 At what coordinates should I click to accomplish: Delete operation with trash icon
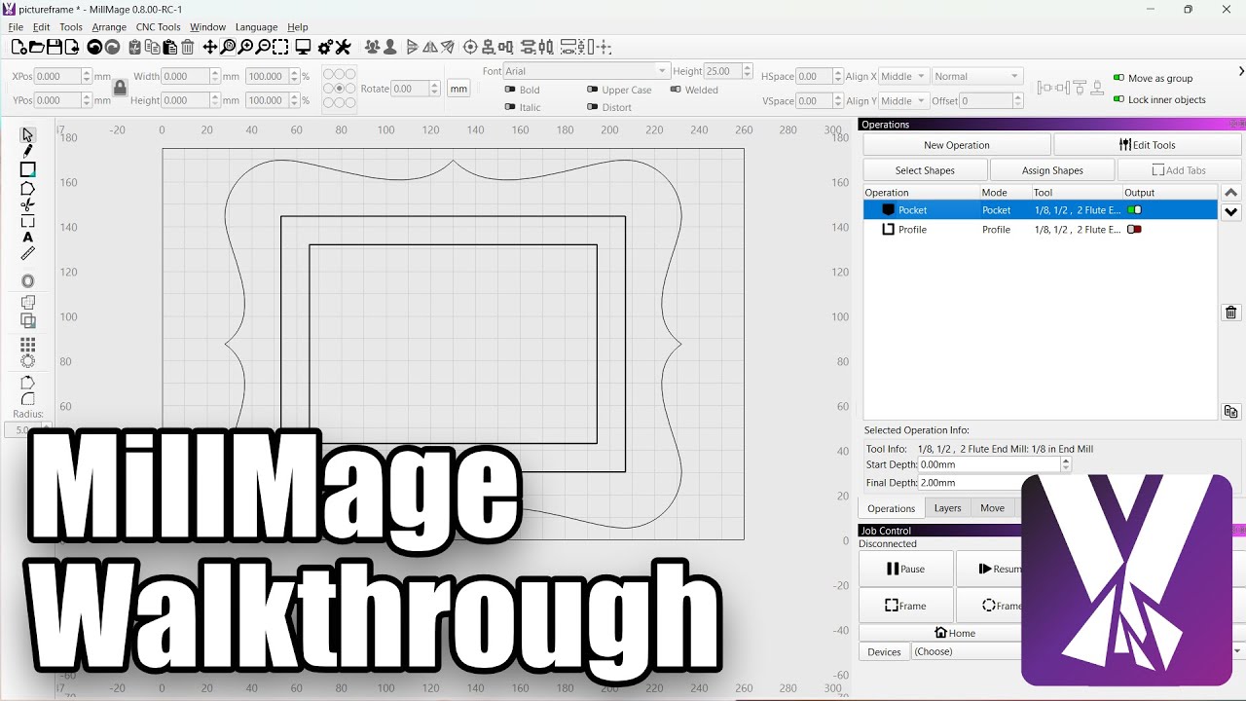click(x=1231, y=313)
